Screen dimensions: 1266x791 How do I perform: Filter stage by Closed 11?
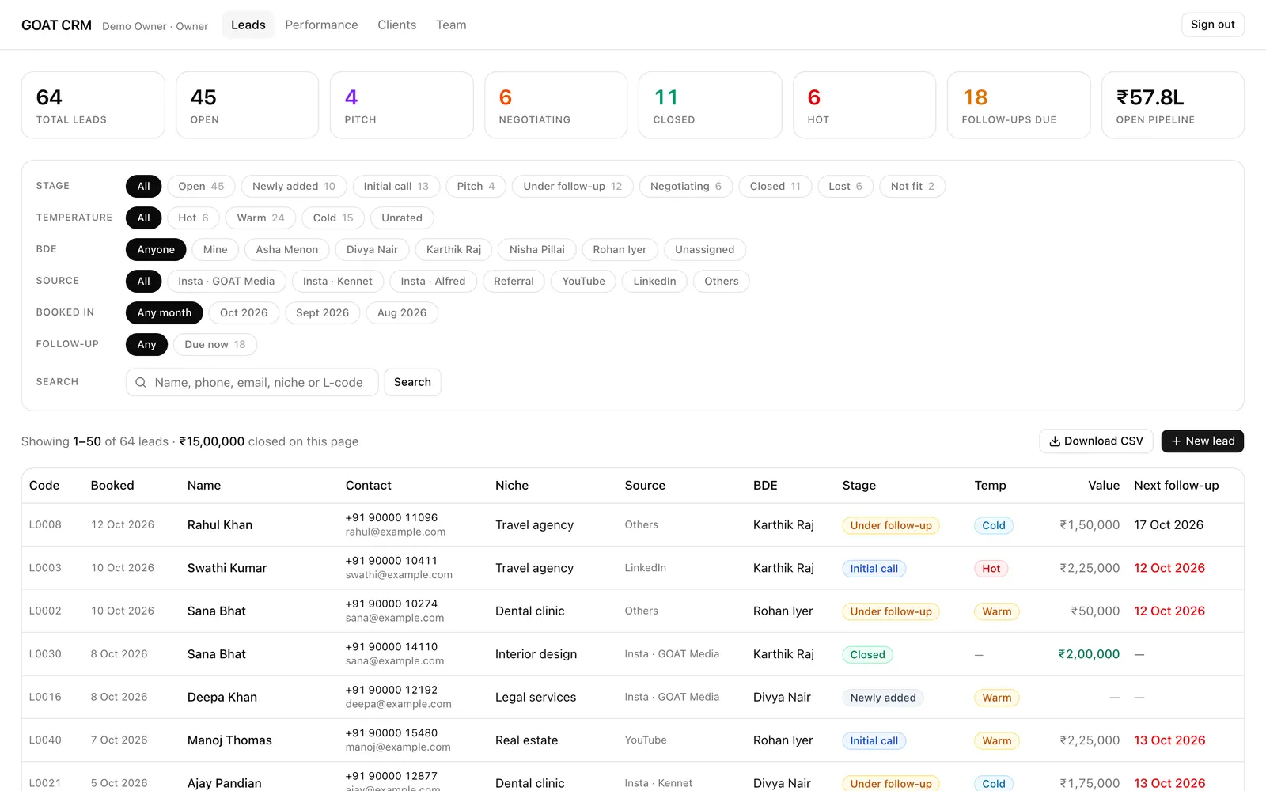tap(775, 187)
